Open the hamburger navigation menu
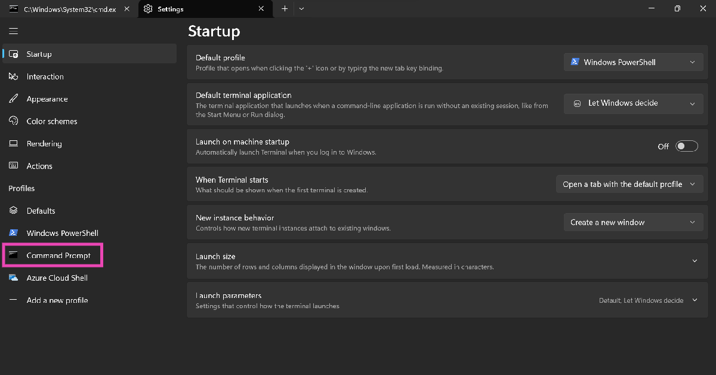Screen dimensions: 716x375 [14, 31]
